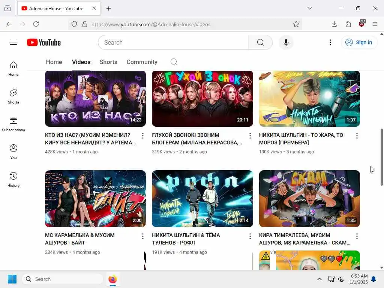Screen dimensions: 384x288
Task: Click the uBlock Origin extension icon
Action: (362, 24)
